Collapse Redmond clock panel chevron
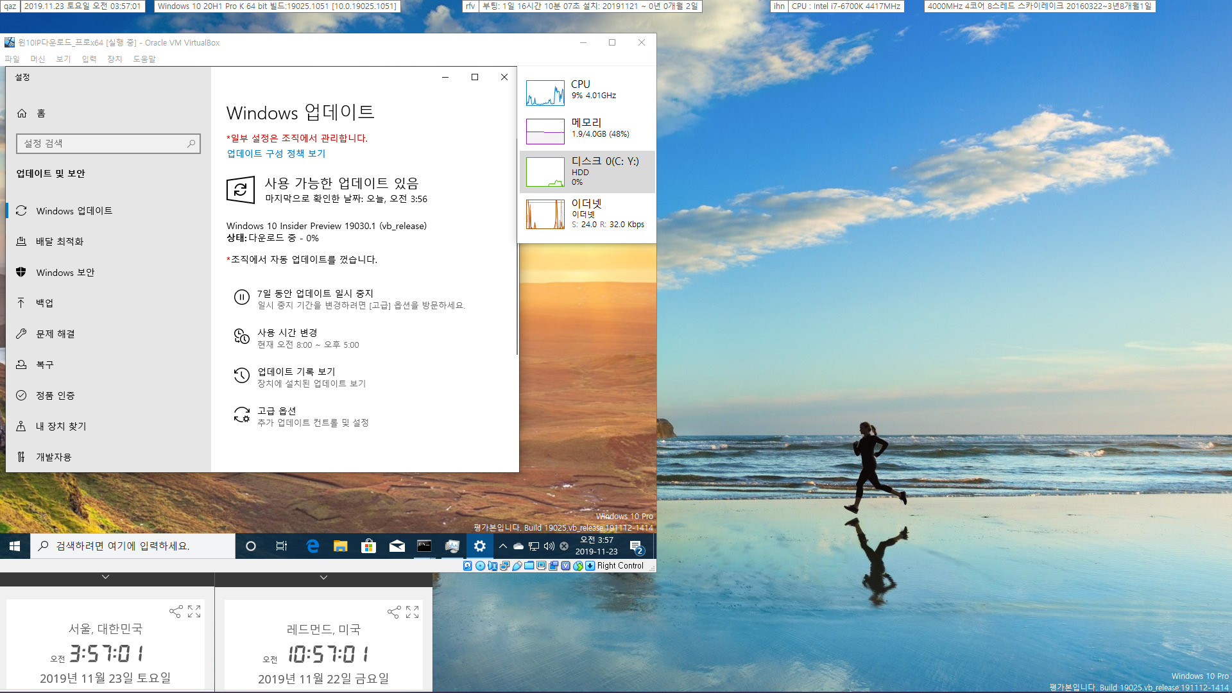The height and width of the screenshot is (693, 1232). 324,577
